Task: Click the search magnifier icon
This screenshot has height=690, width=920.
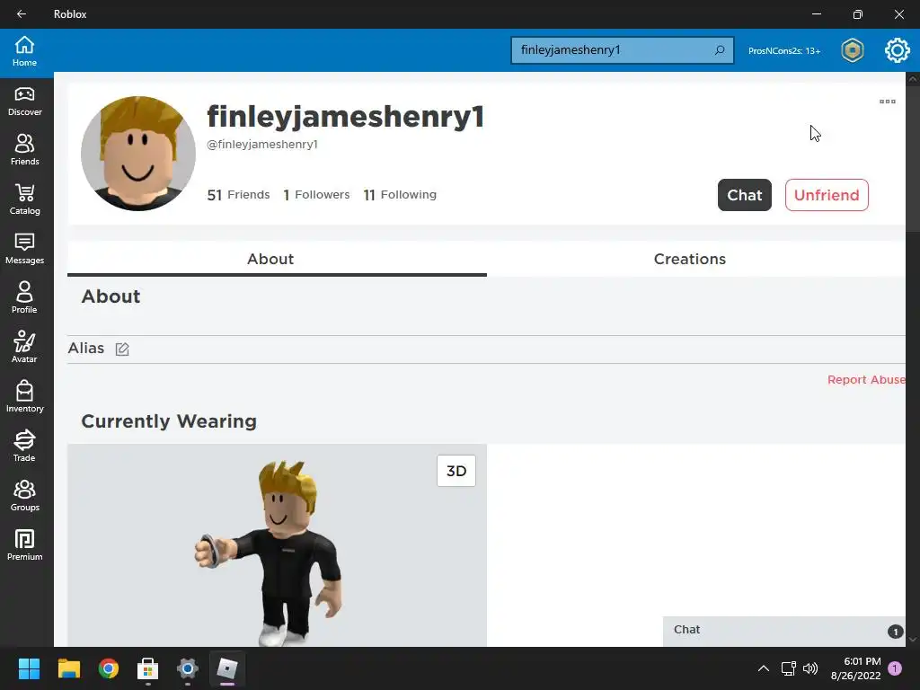Action: point(720,50)
